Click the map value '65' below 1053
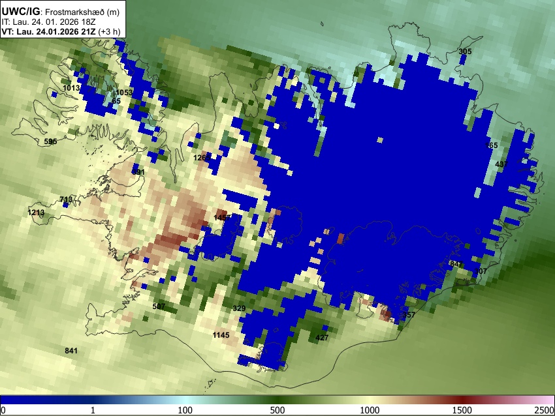 [x=116, y=100]
